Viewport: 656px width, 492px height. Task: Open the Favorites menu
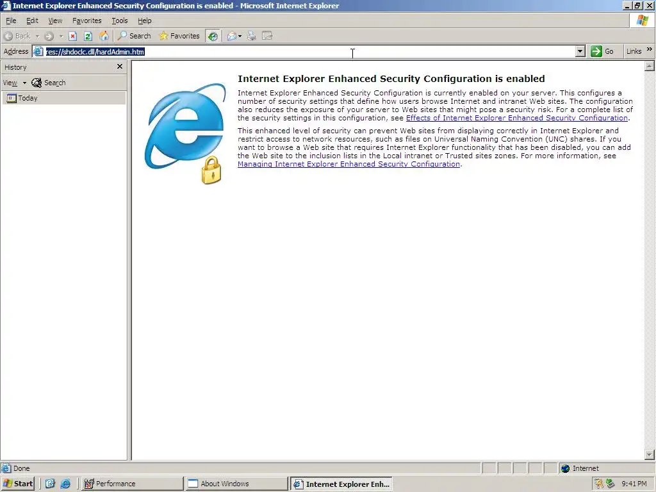tap(87, 20)
